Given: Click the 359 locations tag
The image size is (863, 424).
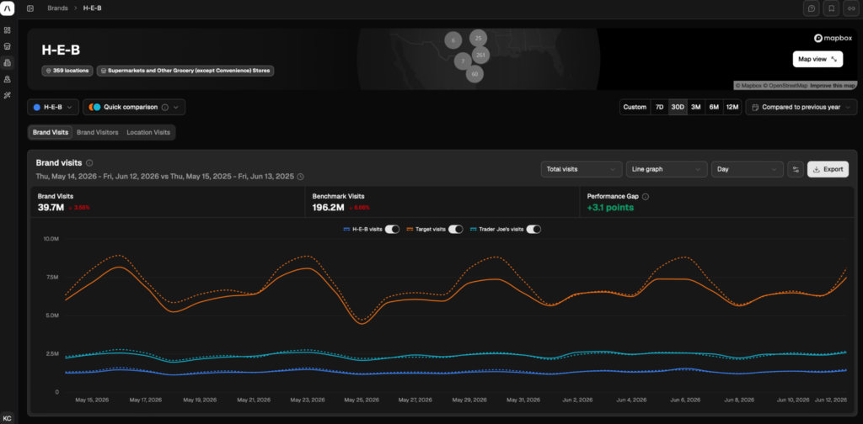Looking at the screenshot, I should click(67, 71).
